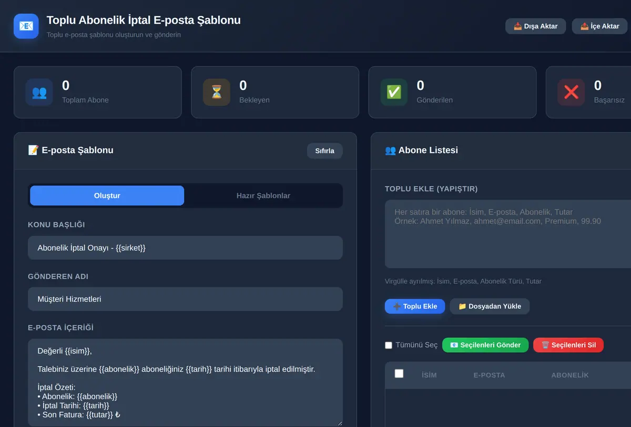Click the ABONELİK column header
The width and height of the screenshot is (631, 427).
tap(570, 375)
